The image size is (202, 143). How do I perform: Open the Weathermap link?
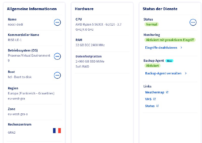(x=155, y=92)
